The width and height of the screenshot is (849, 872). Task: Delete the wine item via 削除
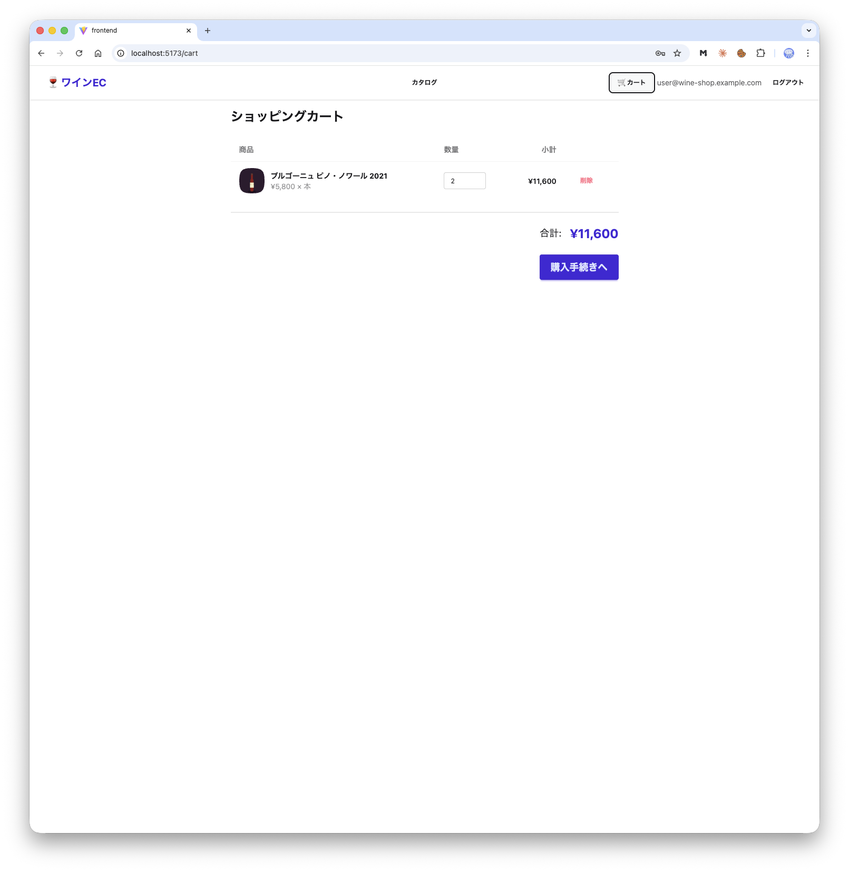(x=586, y=181)
